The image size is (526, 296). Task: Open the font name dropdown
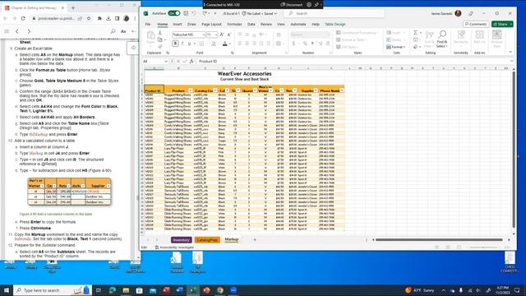(204, 35)
